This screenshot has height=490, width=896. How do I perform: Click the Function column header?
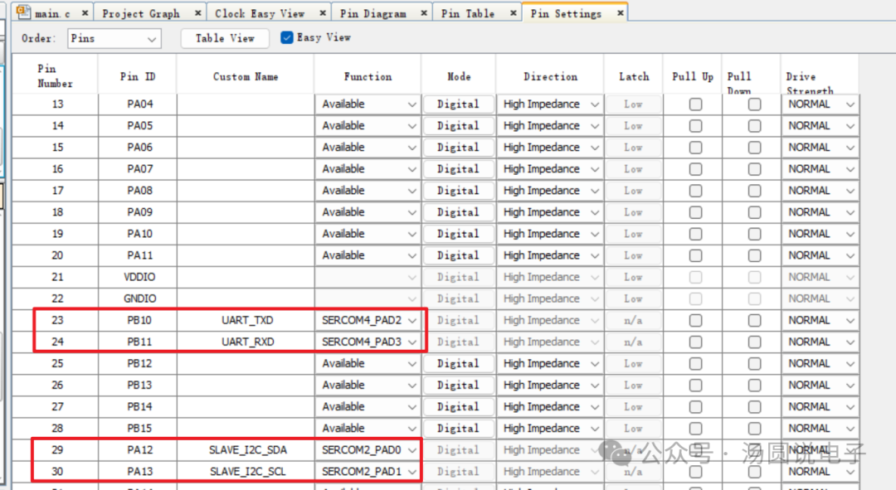(368, 76)
